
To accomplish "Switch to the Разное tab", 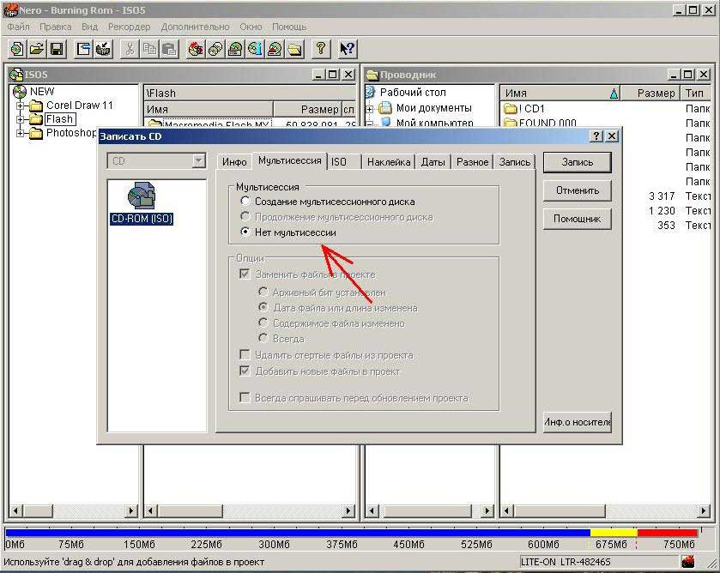I will [472, 162].
